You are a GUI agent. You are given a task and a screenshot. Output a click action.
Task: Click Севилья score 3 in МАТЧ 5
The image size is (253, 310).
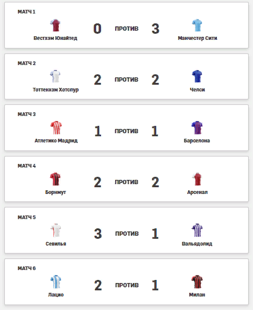click(x=98, y=233)
